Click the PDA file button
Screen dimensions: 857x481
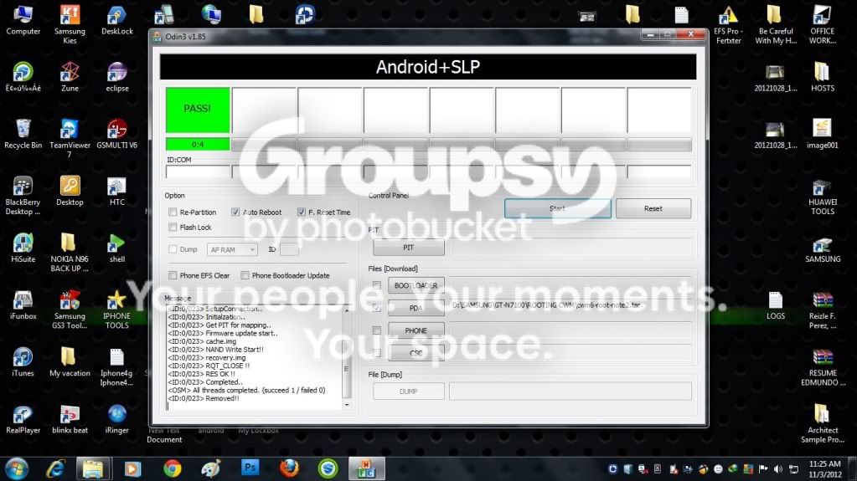point(416,308)
